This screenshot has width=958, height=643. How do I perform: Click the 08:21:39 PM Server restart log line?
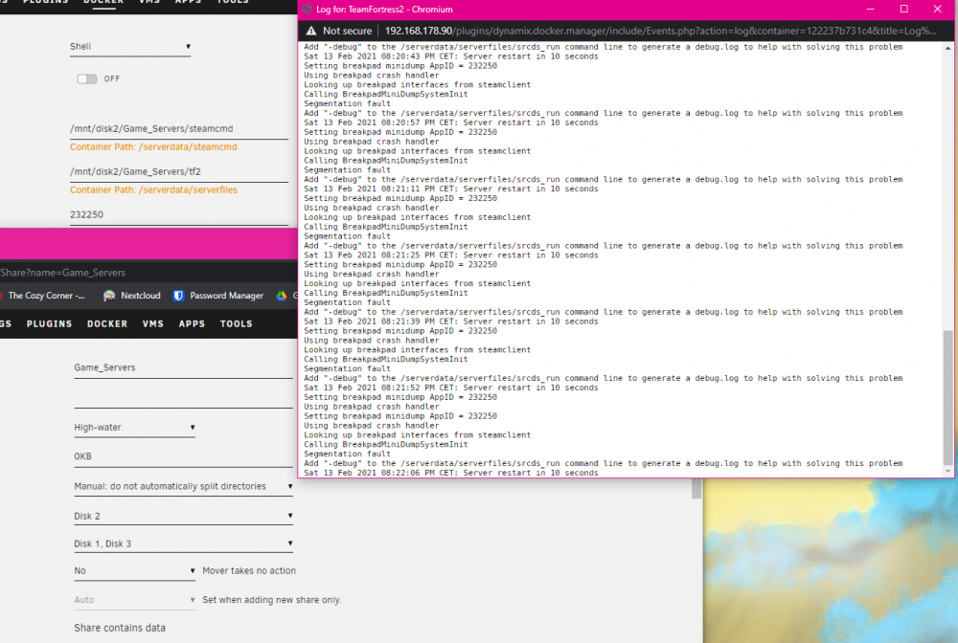point(451,321)
